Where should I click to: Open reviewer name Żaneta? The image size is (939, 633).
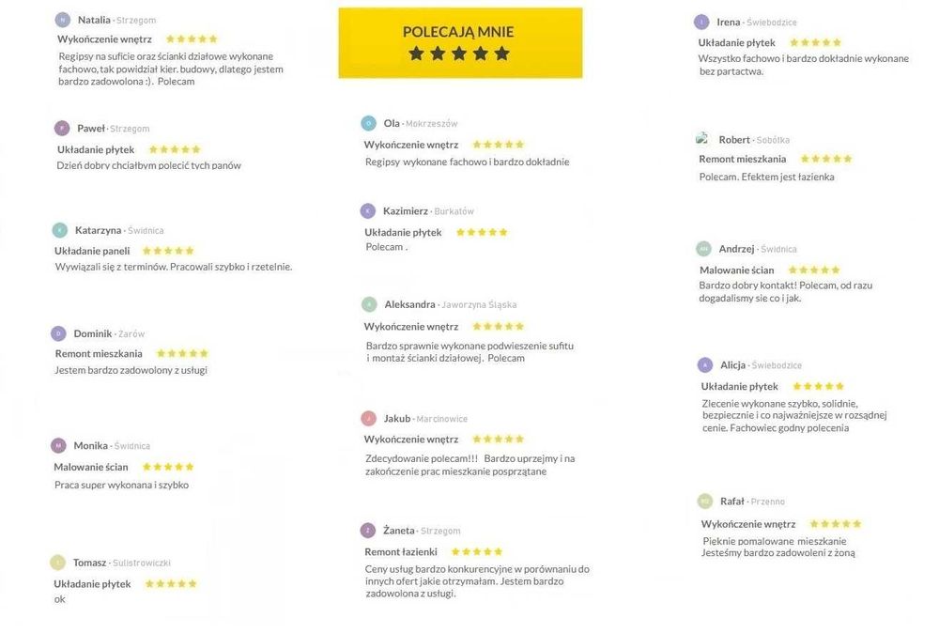coord(399,531)
